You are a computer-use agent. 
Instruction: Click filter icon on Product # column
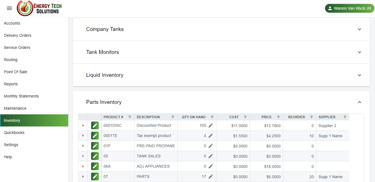coord(130,117)
